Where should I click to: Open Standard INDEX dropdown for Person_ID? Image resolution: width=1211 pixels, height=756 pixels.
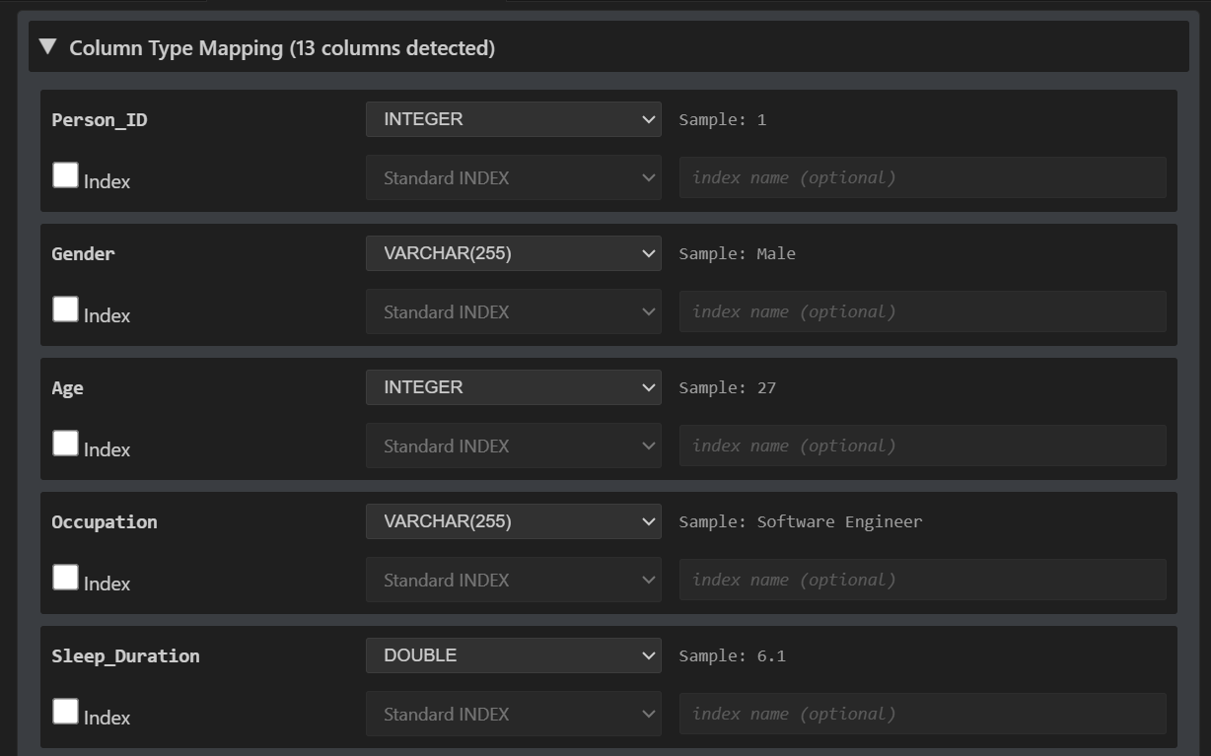[x=513, y=178]
